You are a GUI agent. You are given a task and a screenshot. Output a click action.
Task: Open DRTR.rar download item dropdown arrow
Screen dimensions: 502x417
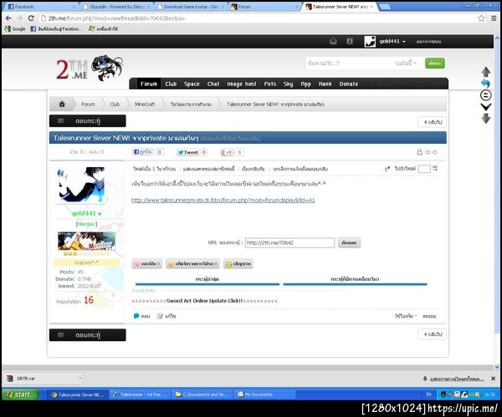click(x=79, y=378)
